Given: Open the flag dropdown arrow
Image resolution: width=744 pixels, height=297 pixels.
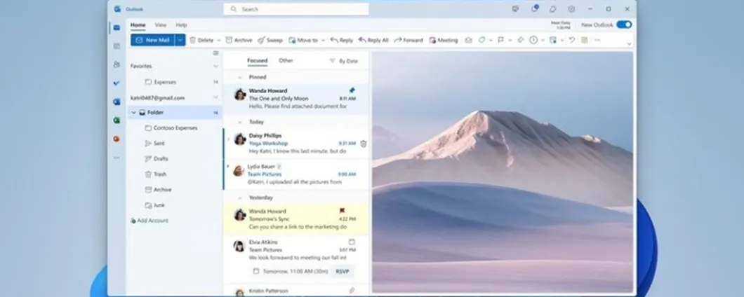Looking at the screenshot, I should point(510,40).
